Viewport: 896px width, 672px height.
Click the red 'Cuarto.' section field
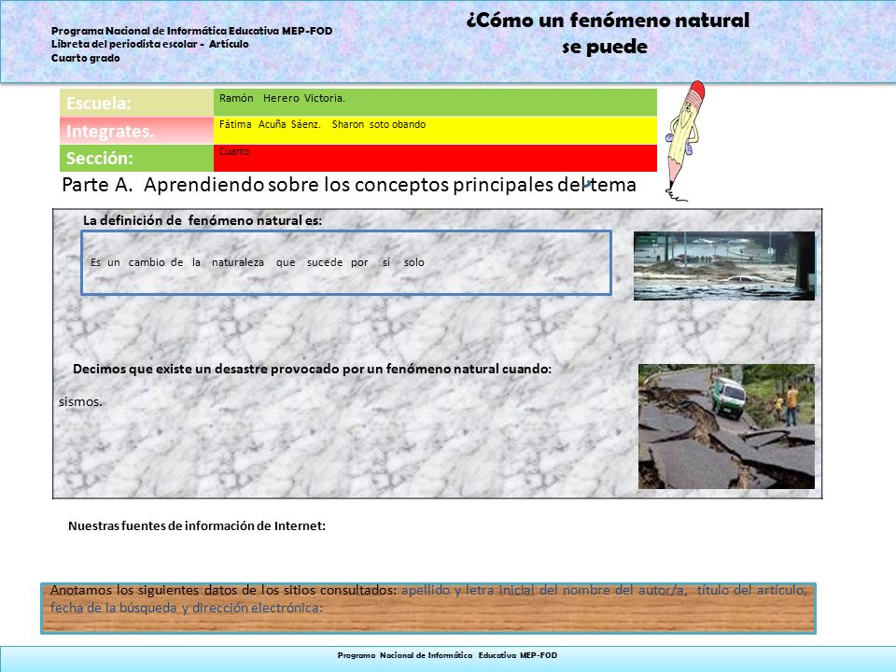point(435,158)
